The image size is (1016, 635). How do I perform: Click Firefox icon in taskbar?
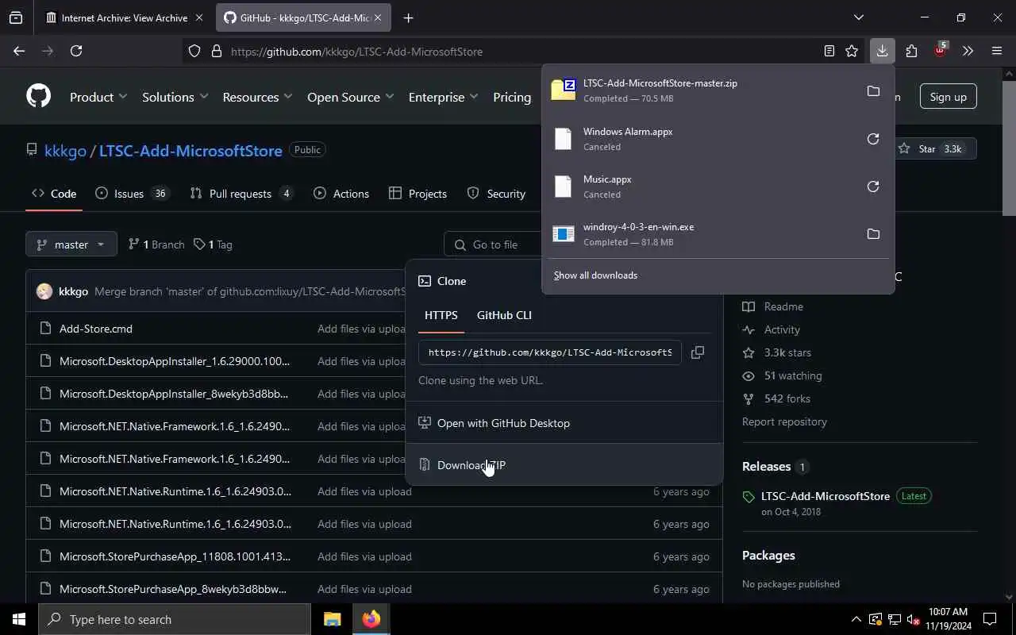point(371,619)
